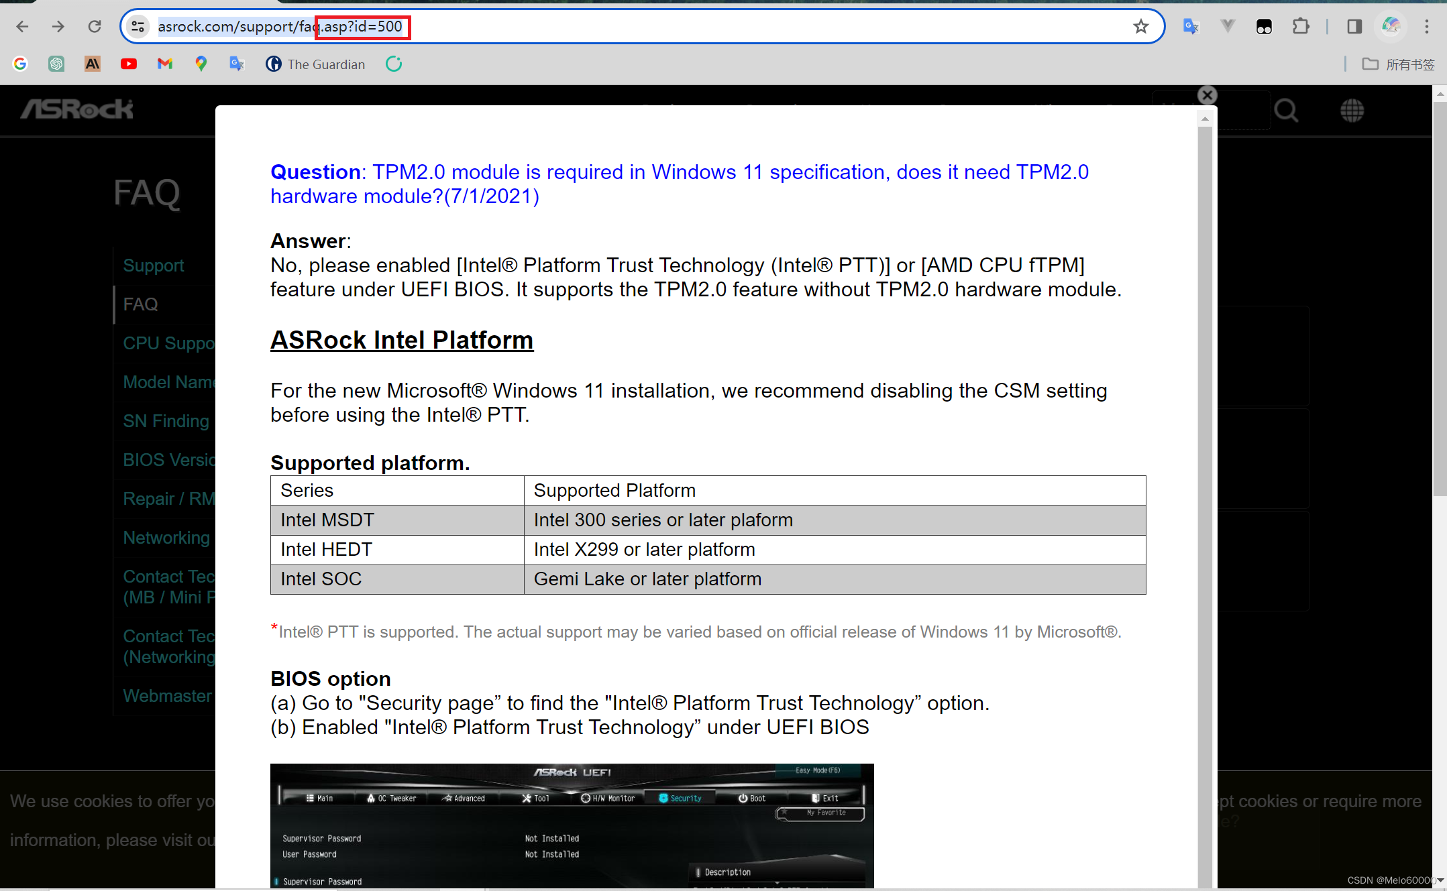Click the ASRock site search icon
The width and height of the screenshot is (1447, 891).
tap(1285, 110)
